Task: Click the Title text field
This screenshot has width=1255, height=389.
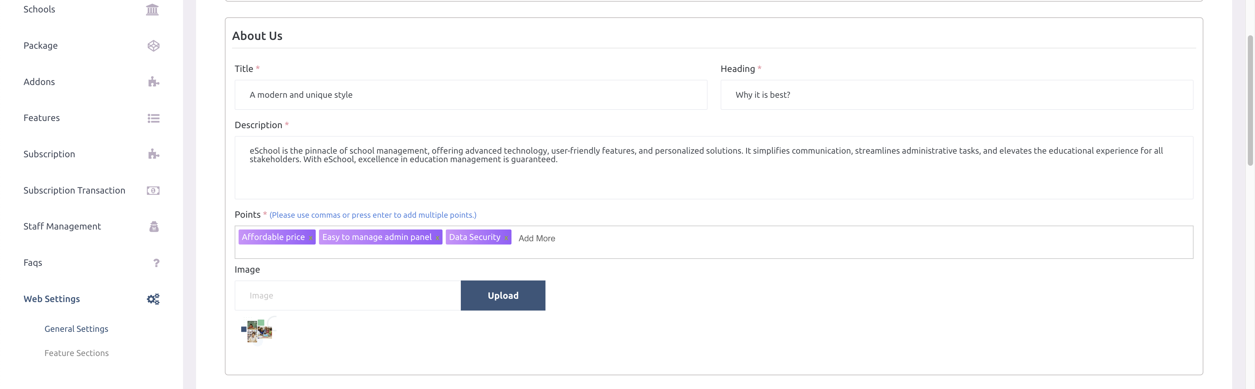Action: 471,95
